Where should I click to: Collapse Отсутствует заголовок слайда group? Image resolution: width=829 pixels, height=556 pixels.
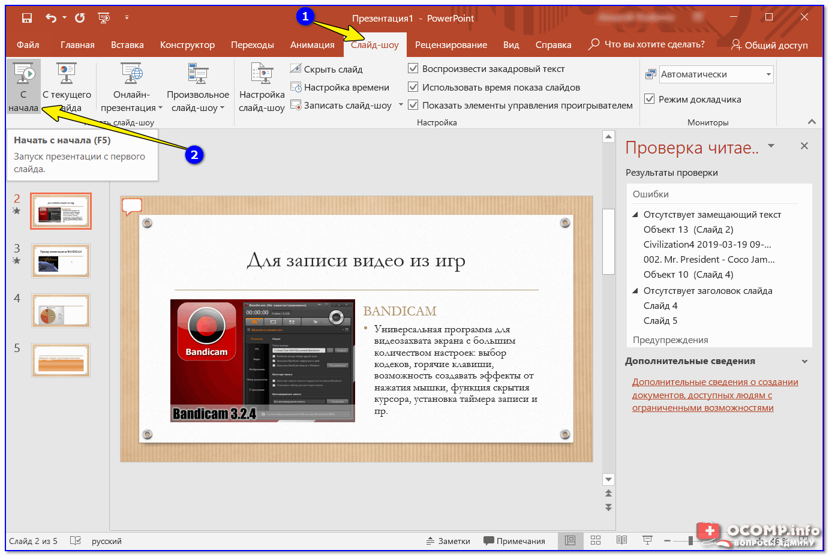coord(636,290)
